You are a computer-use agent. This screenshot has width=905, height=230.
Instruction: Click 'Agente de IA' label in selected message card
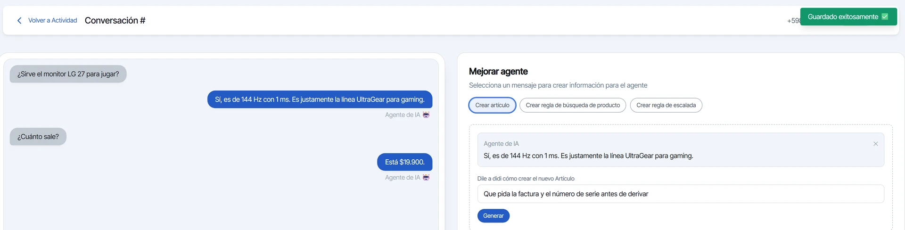tap(501, 144)
